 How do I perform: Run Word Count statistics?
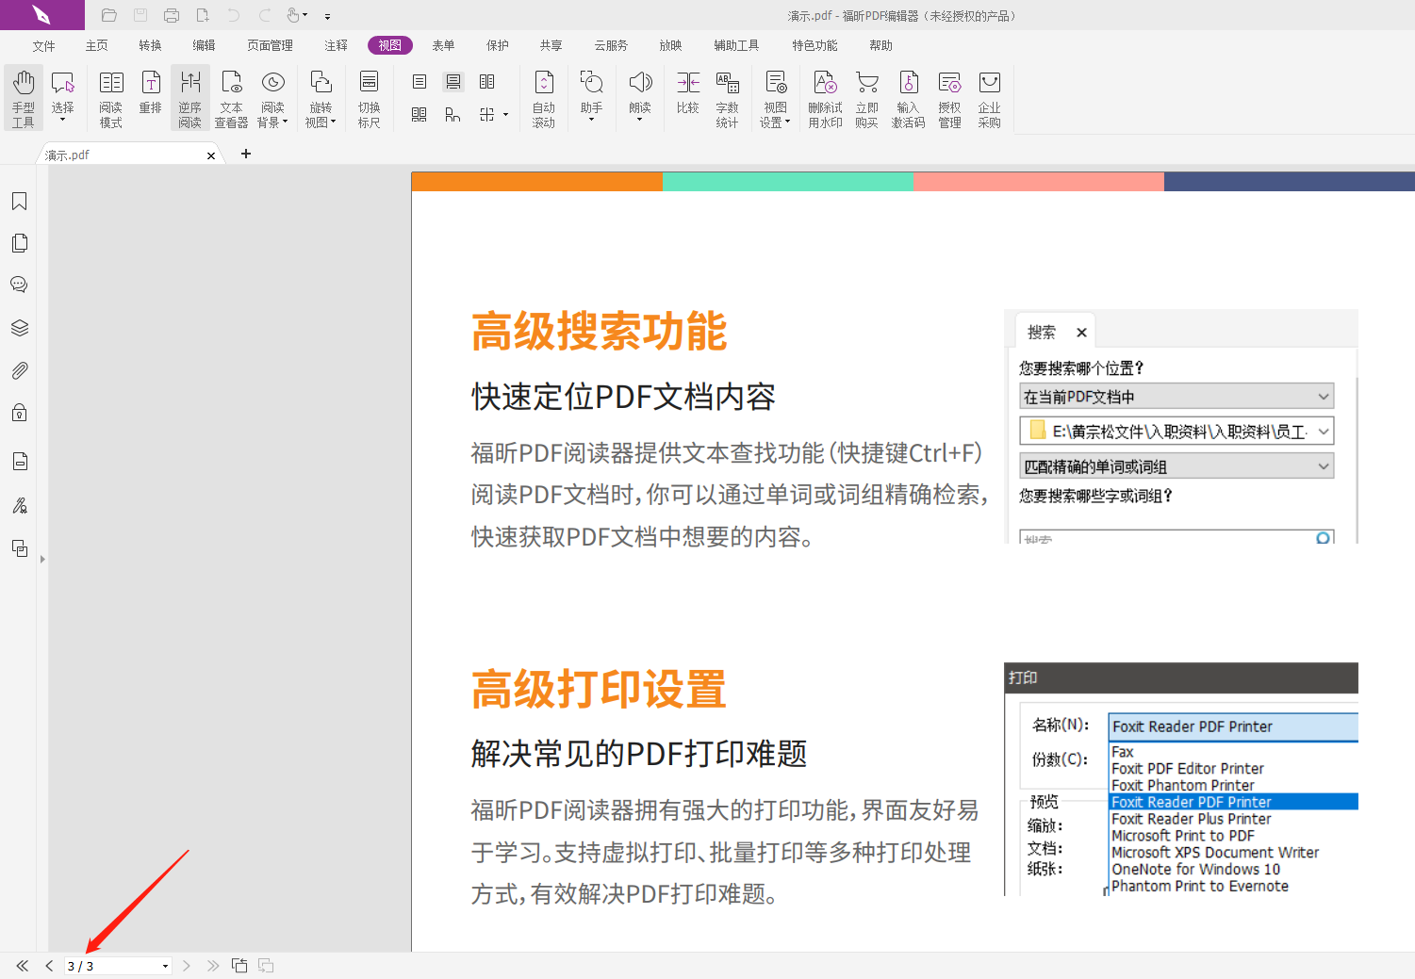click(x=727, y=94)
